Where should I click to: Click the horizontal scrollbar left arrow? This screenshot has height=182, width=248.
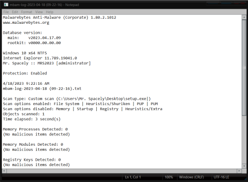point(4,171)
